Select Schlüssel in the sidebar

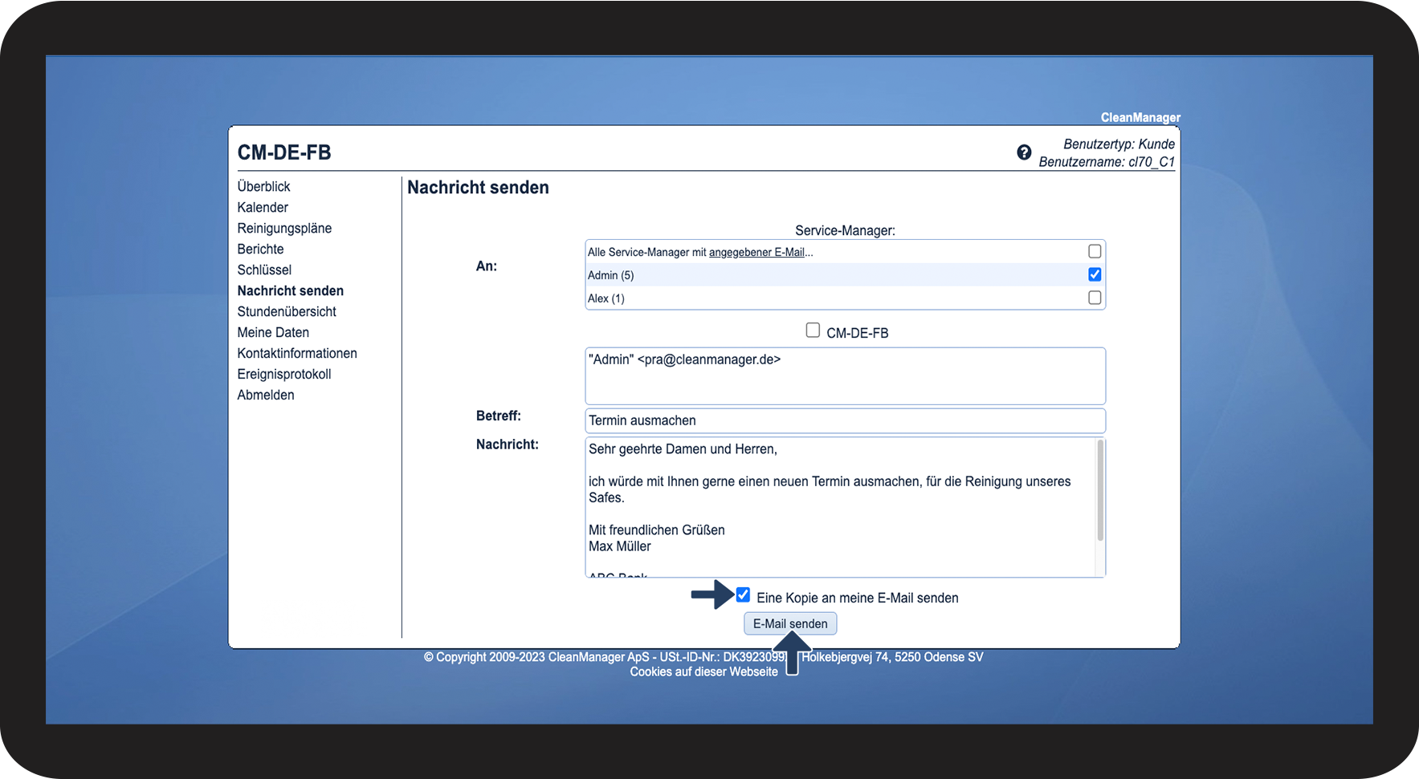point(264,270)
